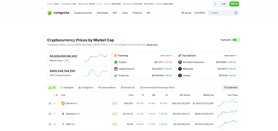This screenshot has width=278, height=131.
Task: Toggle the Highlights switch off
Action: point(236,40)
